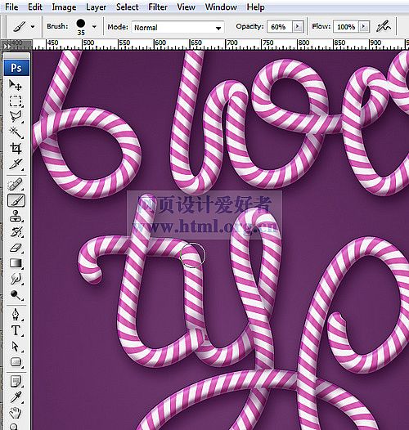
Task: Open the Window menu
Action: [x=221, y=7]
